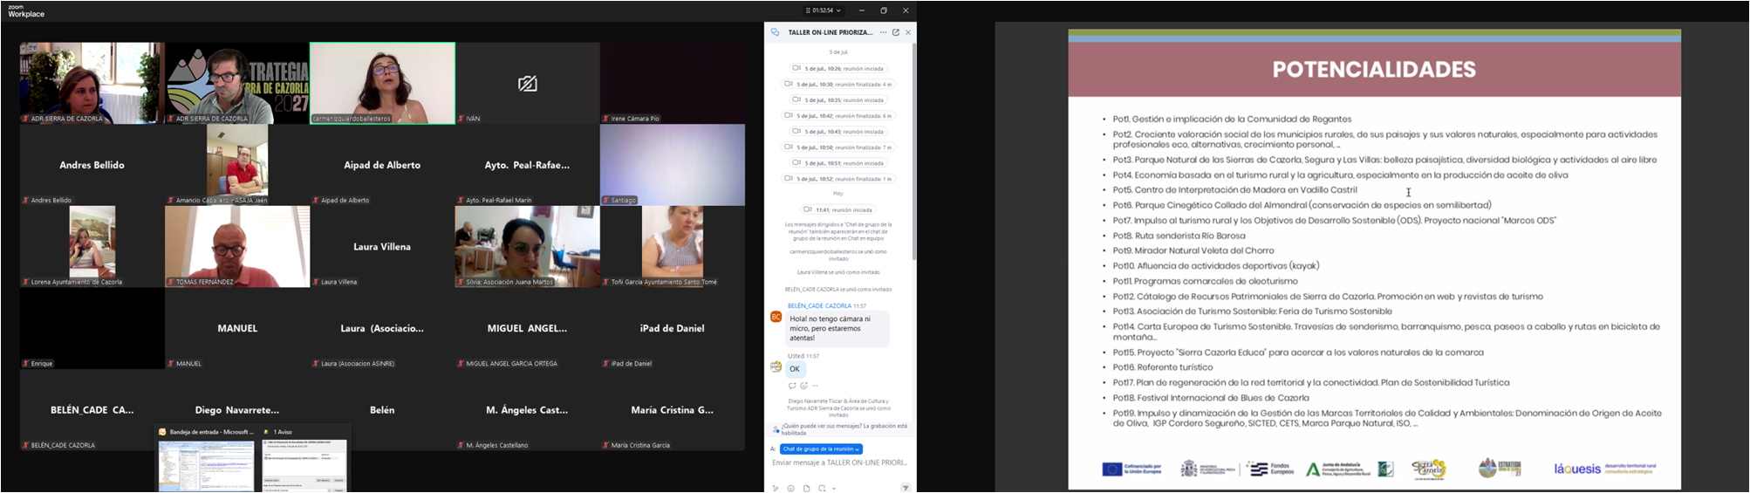The height and width of the screenshot is (493, 1750).
Task: Close the meeting chat panel
Action: coord(908,32)
